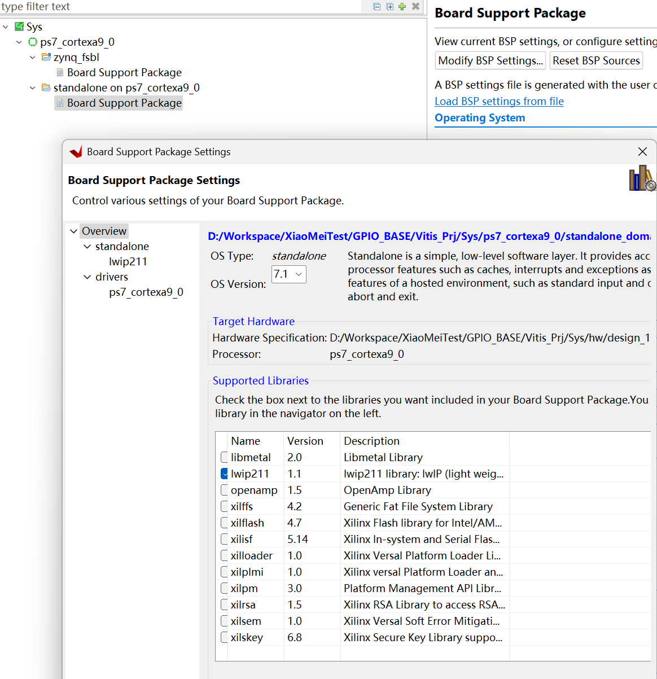Click the standalone domain folder icon

tap(46, 87)
